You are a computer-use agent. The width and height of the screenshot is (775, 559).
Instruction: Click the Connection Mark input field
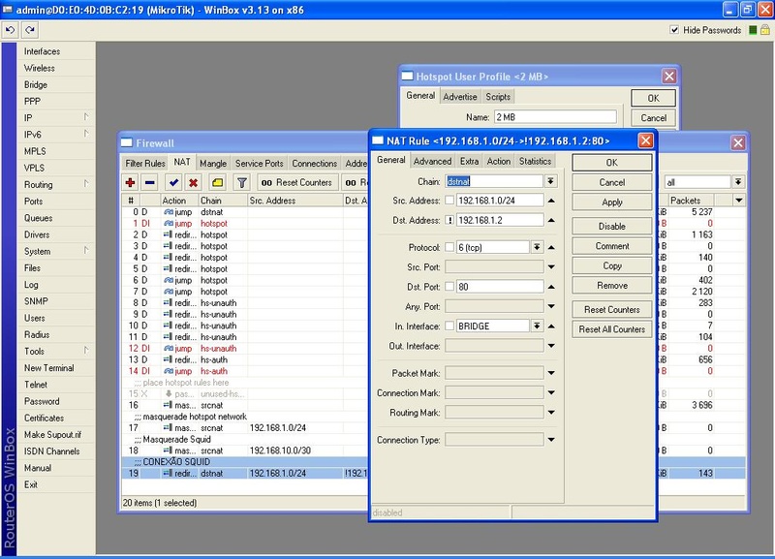point(494,393)
